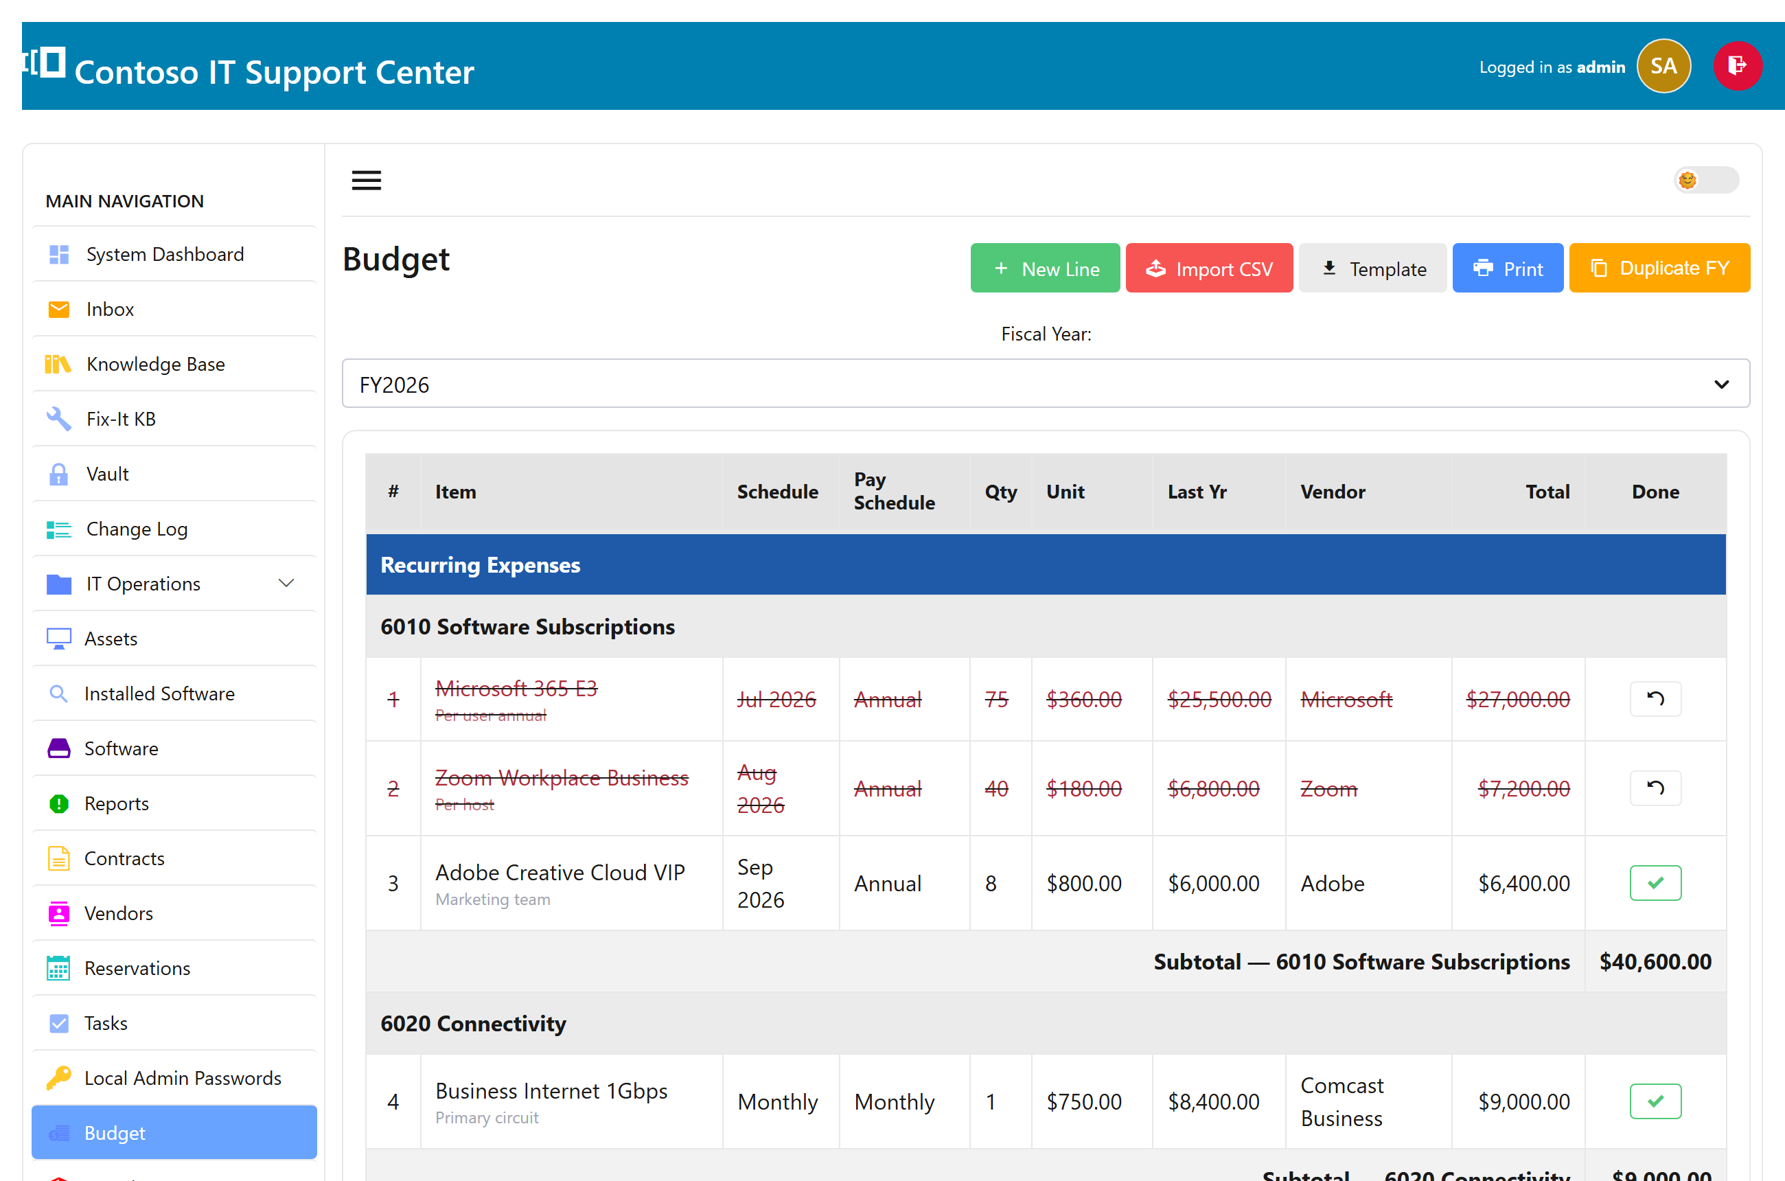Undo done status for Zoom Workplace Business
This screenshot has height=1181, width=1785.
pos(1655,788)
